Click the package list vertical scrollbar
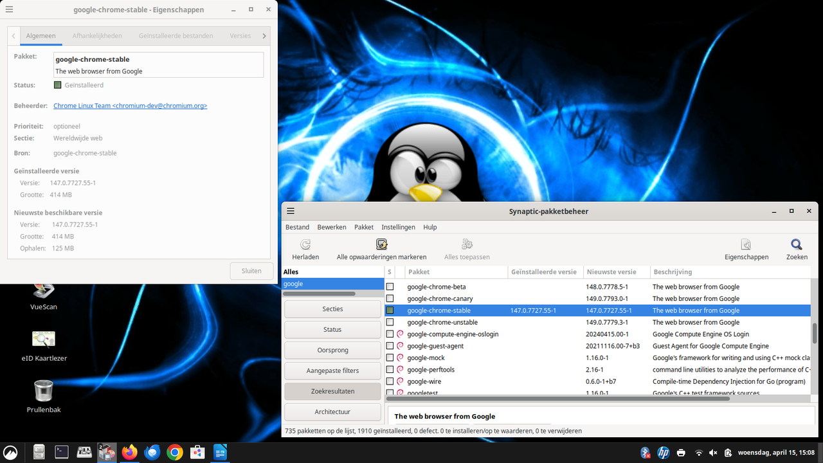Viewport: 823px width, 463px height. 814,333
